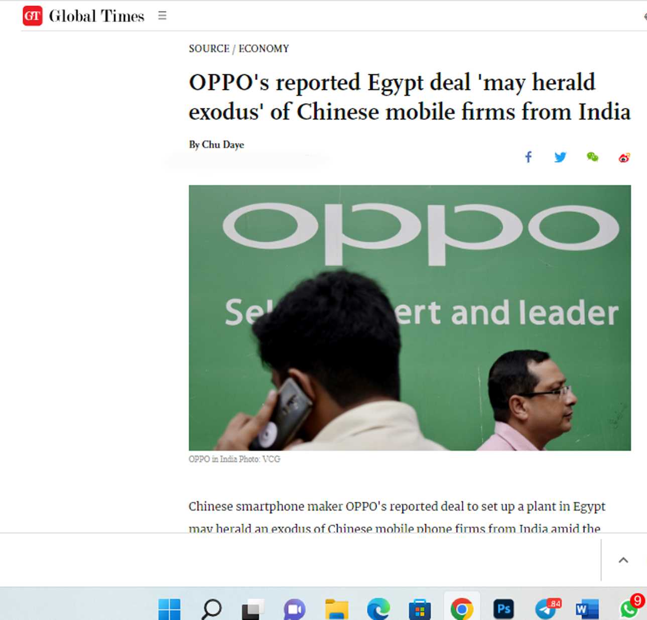
Task: Click the OPPO in India article photo
Action: click(x=410, y=318)
